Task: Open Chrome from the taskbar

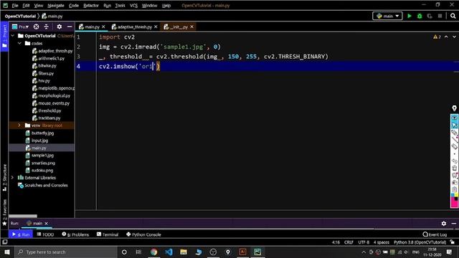Action: pyautogui.click(x=153, y=252)
